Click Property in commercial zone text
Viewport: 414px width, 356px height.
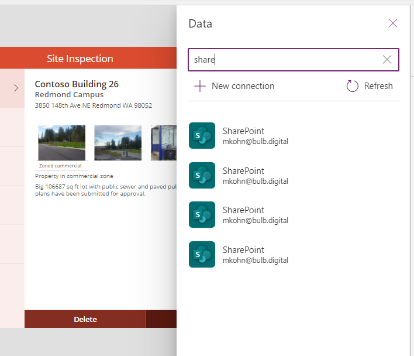tap(74, 176)
